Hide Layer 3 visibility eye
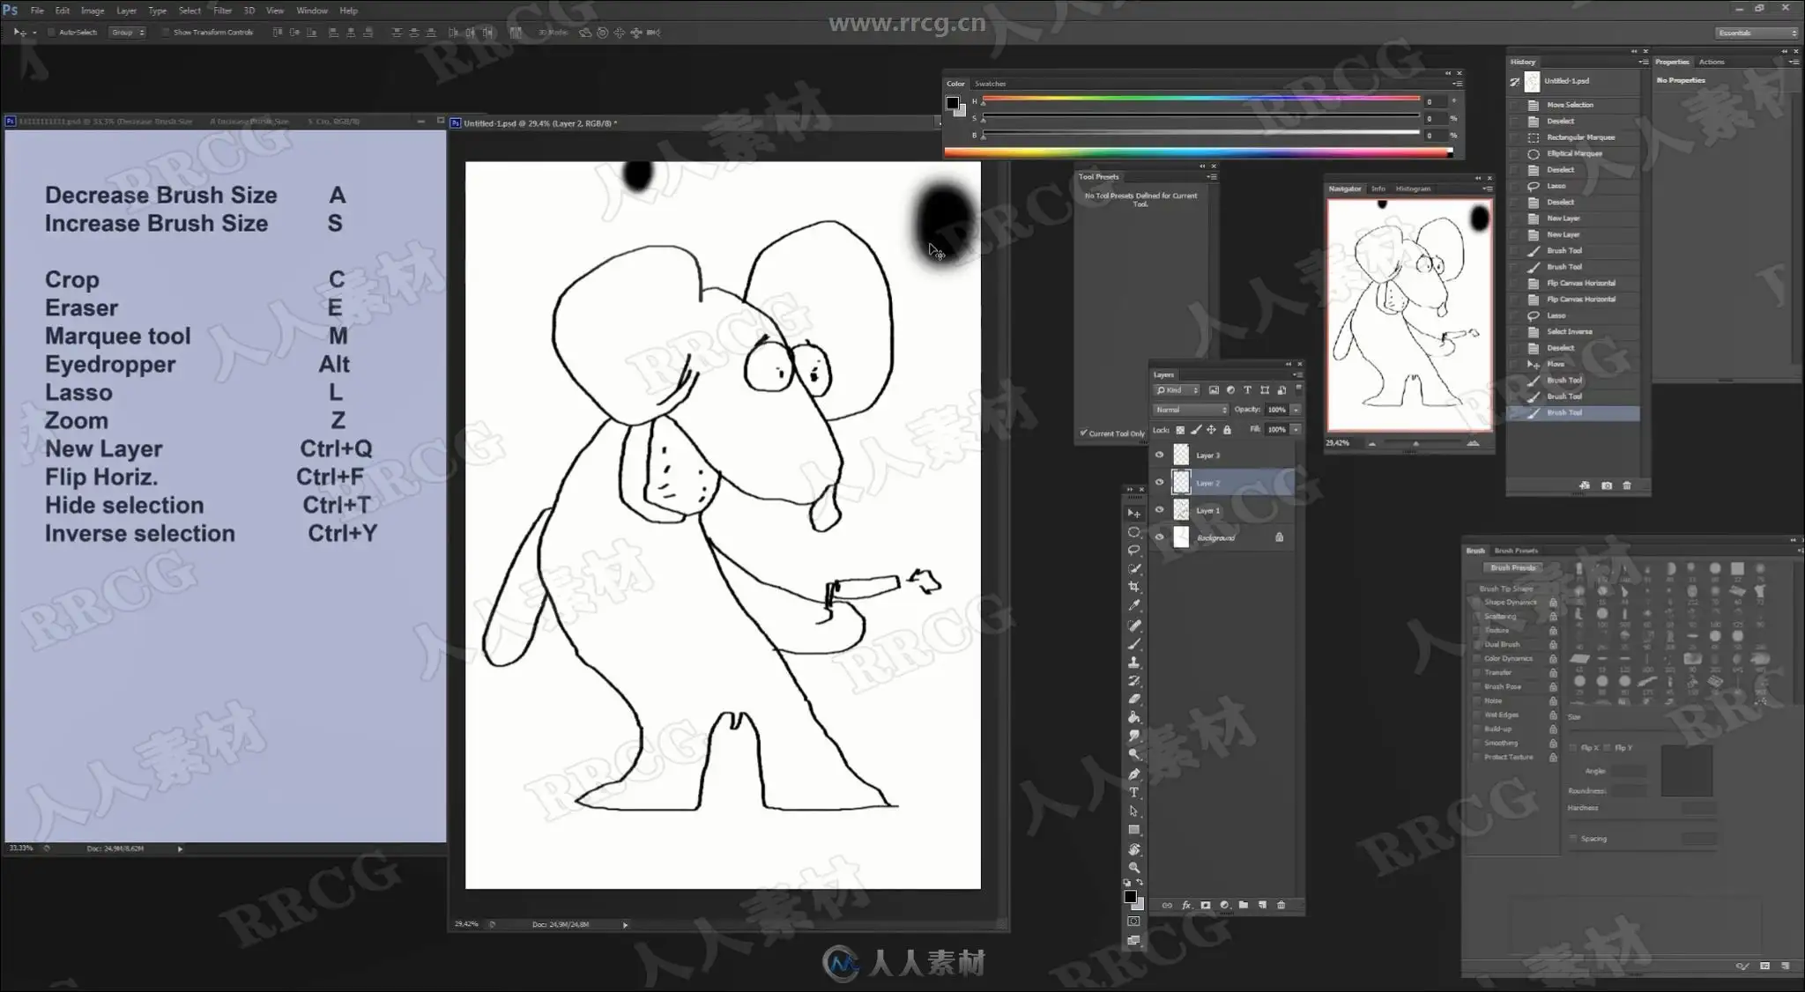 (x=1159, y=455)
